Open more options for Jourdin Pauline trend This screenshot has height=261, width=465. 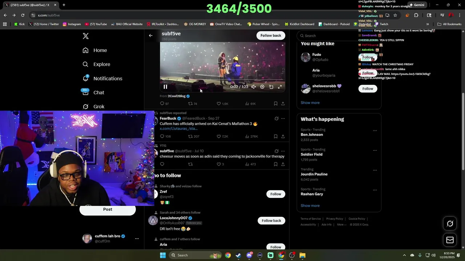375,170
